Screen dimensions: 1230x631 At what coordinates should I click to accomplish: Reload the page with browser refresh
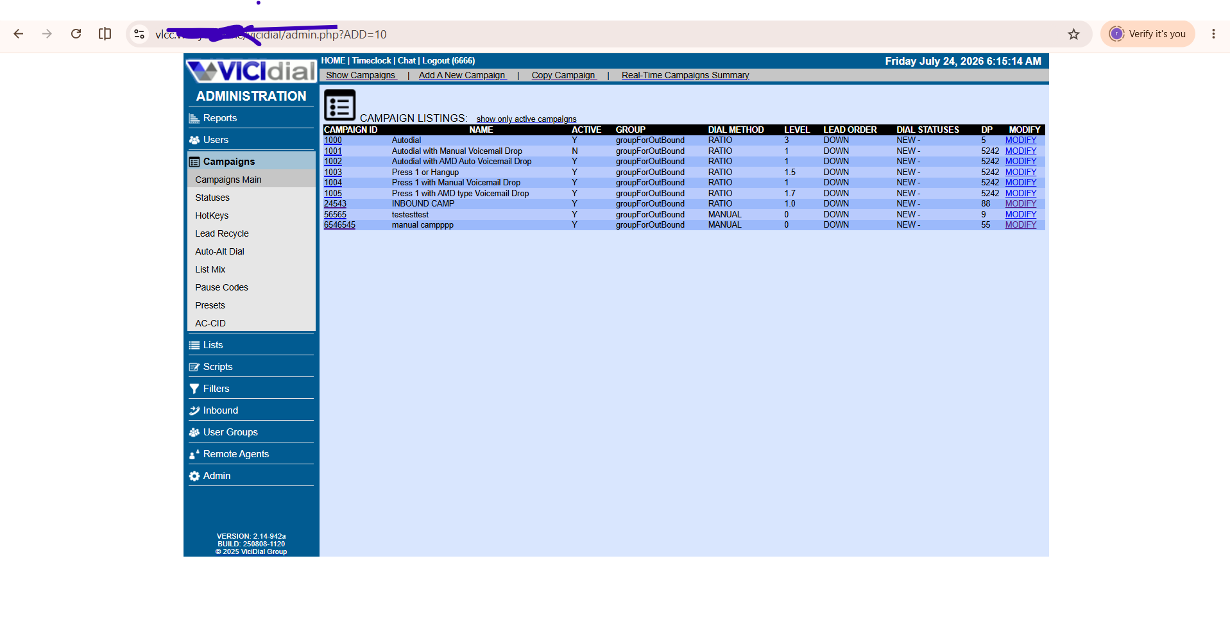[76, 34]
